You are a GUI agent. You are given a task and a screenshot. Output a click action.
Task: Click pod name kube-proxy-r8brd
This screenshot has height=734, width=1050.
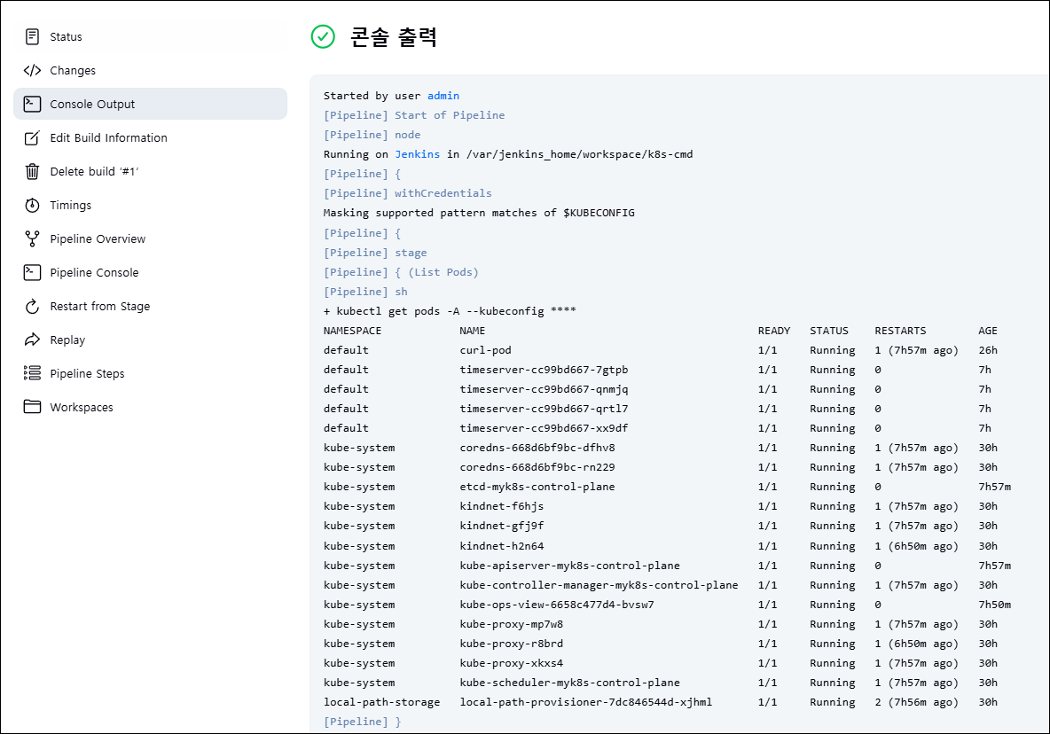(x=511, y=644)
